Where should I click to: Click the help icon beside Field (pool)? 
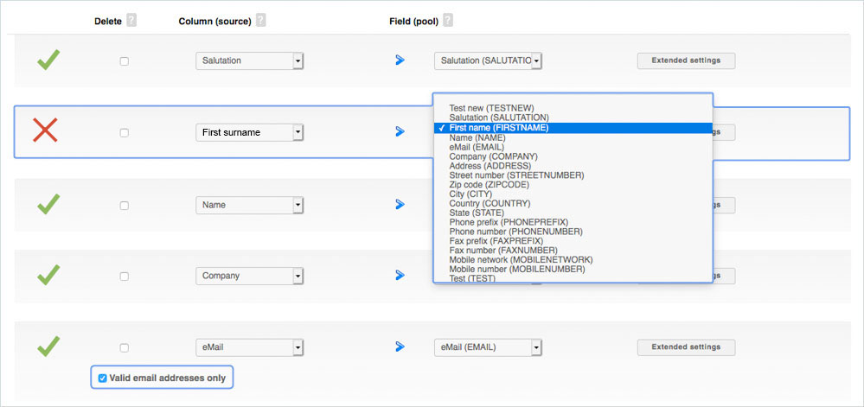[448, 21]
